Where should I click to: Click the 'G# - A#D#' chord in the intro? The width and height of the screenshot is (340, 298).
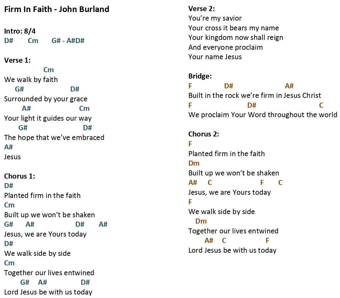pyautogui.click(x=68, y=41)
